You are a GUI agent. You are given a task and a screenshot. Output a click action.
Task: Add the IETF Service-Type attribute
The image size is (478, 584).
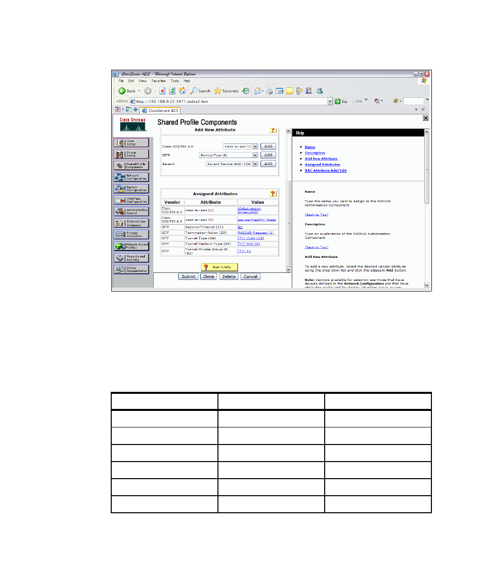pos(268,156)
